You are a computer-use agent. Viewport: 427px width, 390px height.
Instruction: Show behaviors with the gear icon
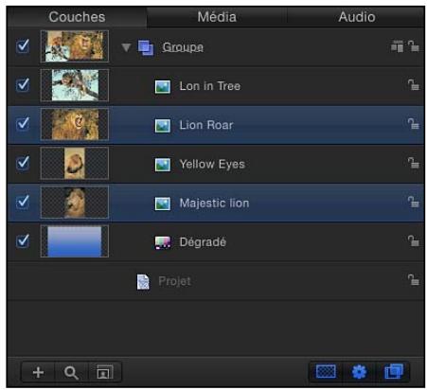coord(360,371)
